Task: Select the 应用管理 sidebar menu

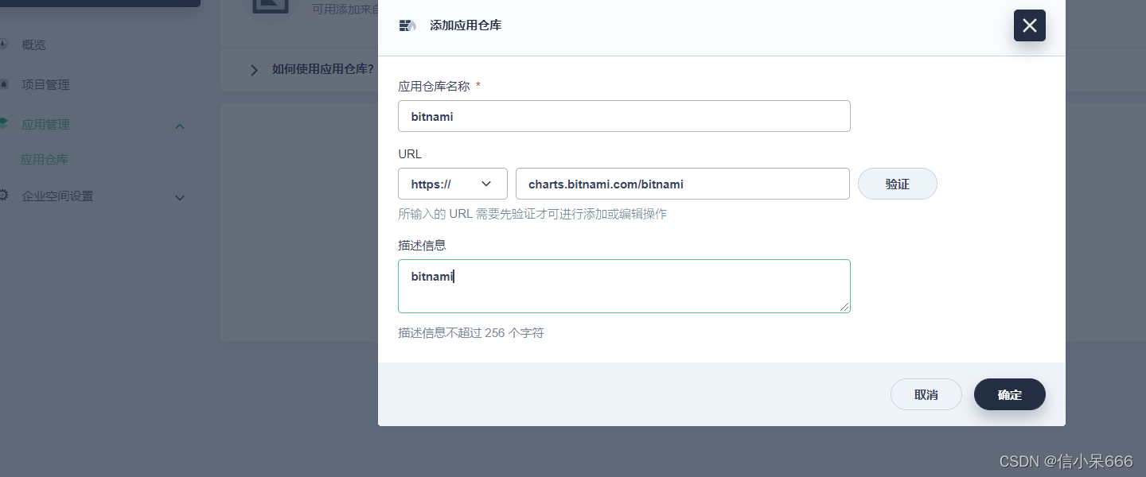Action: (45, 124)
